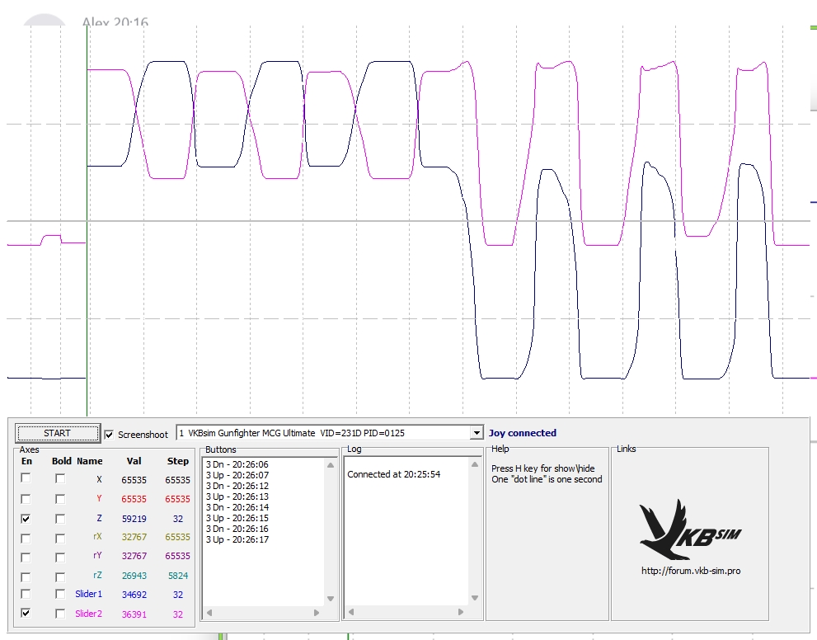Open the joystick device dropdown arrow
817x640 pixels.
(x=476, y=433)
